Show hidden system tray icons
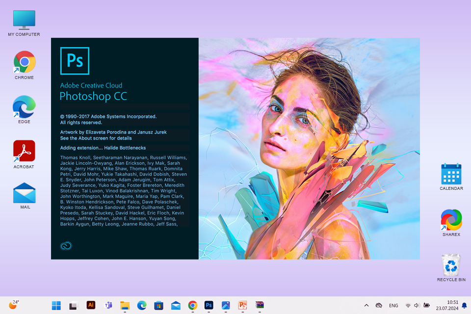 [366, 306]
